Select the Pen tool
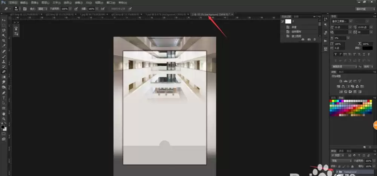Viewport: 377px width, 176px height. pos(4,93)
